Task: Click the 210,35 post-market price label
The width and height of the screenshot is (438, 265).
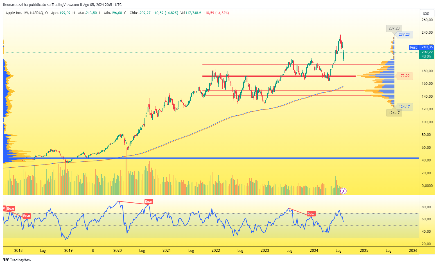Action: click(427, 47)
